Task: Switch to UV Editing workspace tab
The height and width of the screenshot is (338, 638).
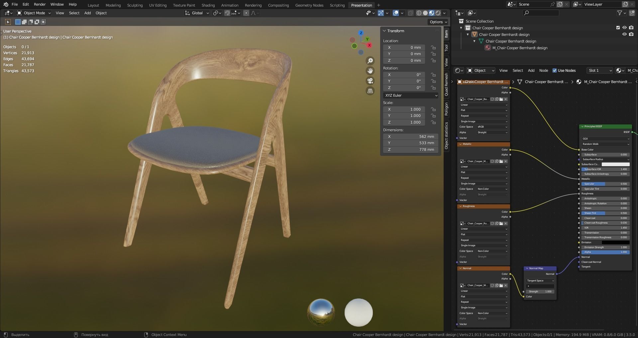Action: tap(158, 5)
